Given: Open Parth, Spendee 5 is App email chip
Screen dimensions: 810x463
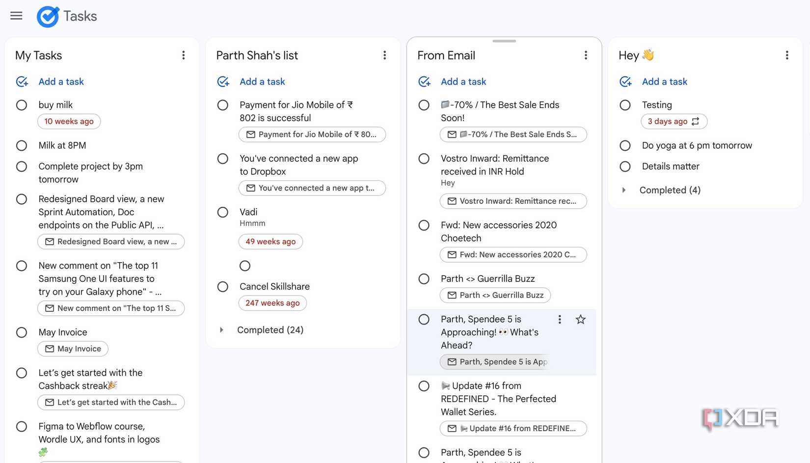Looking at the screenshot, I should (x=494, y=362).
